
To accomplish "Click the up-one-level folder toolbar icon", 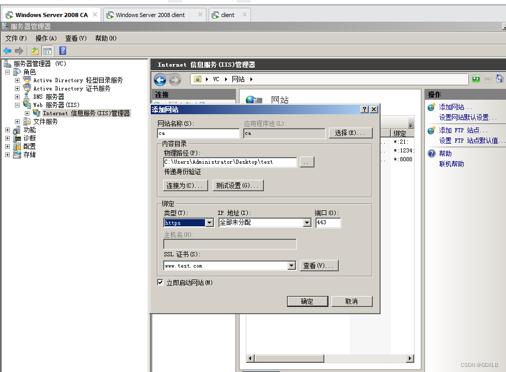I will click(35, 51).
